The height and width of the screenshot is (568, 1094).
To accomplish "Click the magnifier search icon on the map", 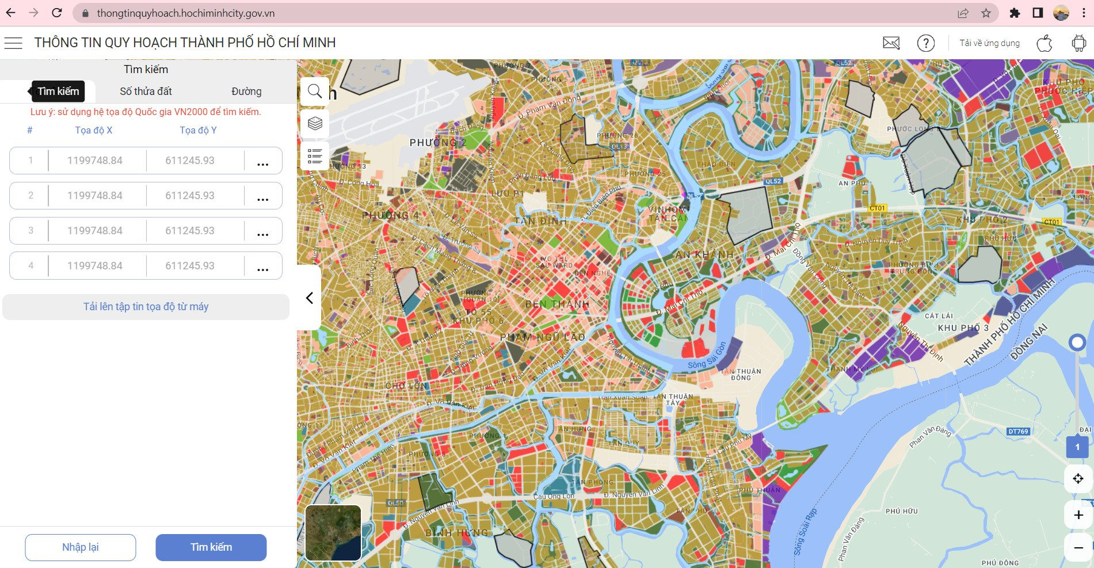I will pos(315,92).
